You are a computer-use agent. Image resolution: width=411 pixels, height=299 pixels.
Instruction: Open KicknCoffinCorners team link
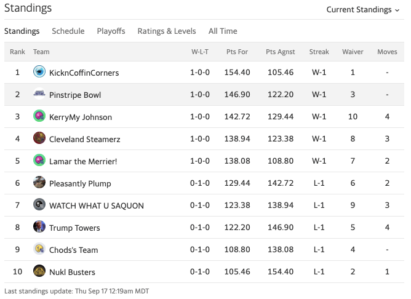tap(84, 73)
